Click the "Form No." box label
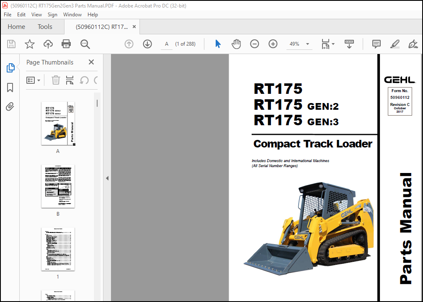 point(400,91)
